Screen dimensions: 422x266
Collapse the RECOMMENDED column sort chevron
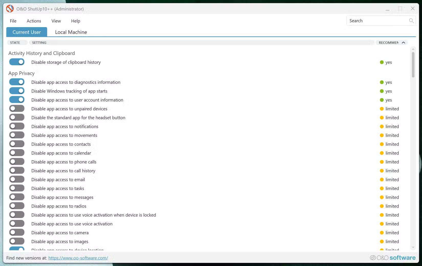(404, 42)
